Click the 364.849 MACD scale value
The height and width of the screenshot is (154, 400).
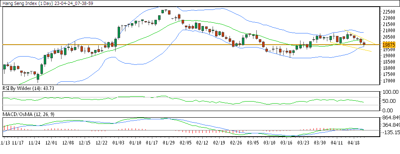[x=391, y=125]
